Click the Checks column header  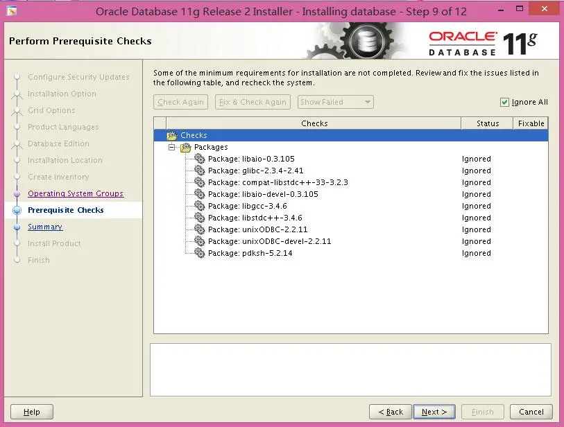314,123
